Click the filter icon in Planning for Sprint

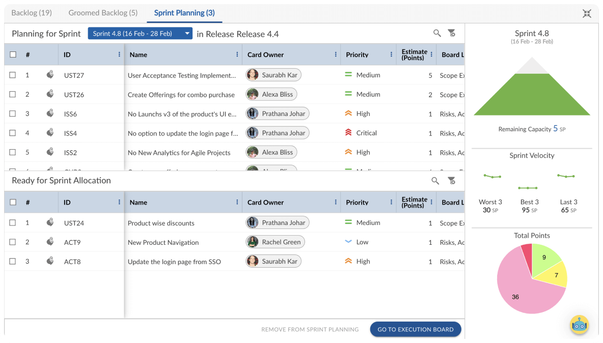click(x=451, y=33)
